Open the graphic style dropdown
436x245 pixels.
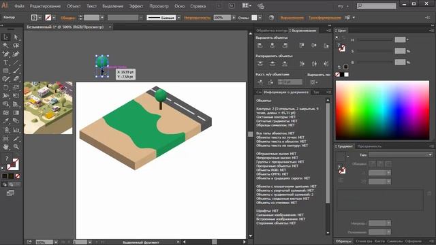(x=260, y=18)
